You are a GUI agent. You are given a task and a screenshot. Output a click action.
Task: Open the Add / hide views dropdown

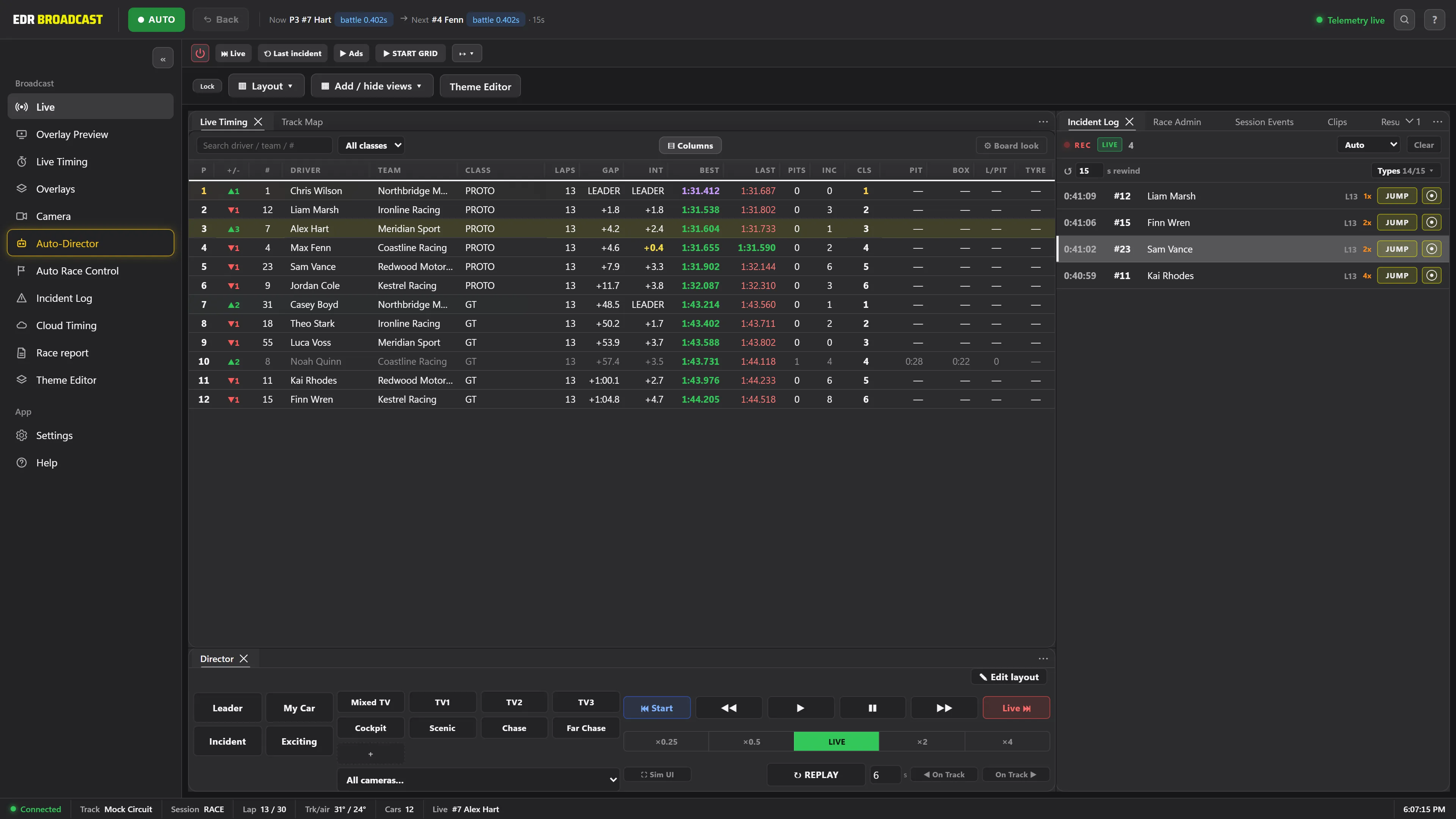tap(372, 86)
